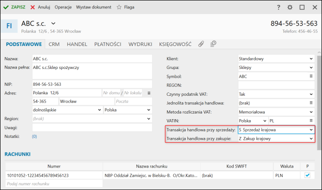Click the Nazwa pełna text area
Image resolution: width=322 pixels, height=190 pixels.
click(92, 71)
